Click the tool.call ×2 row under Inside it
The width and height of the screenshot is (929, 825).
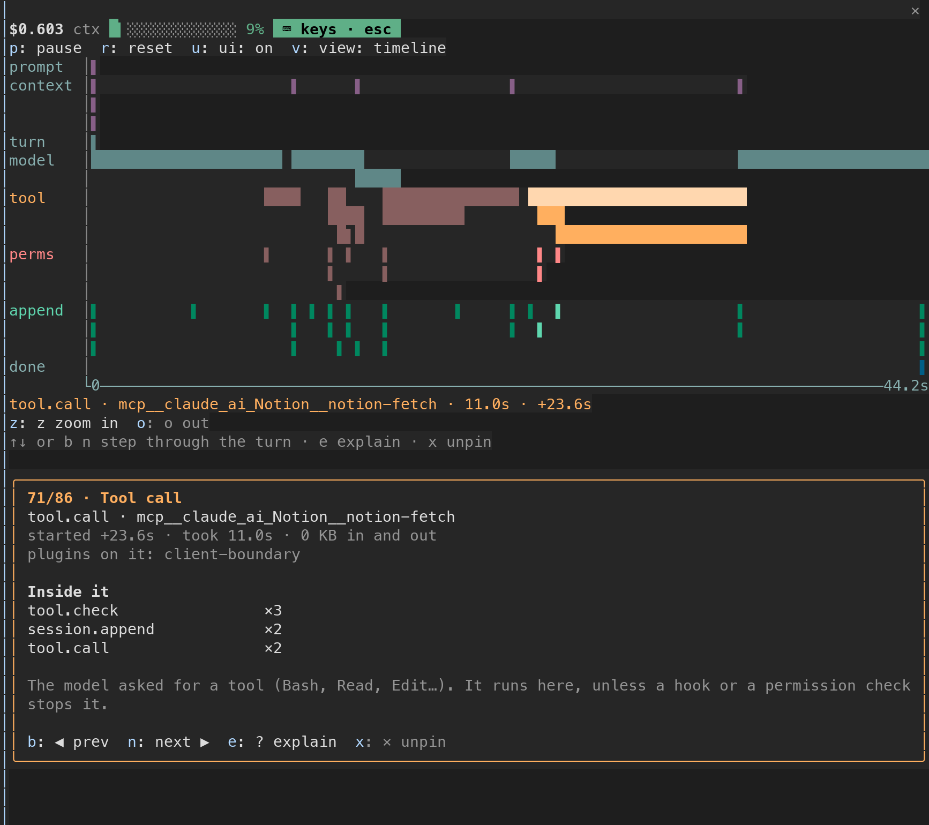tap(155, 648)
